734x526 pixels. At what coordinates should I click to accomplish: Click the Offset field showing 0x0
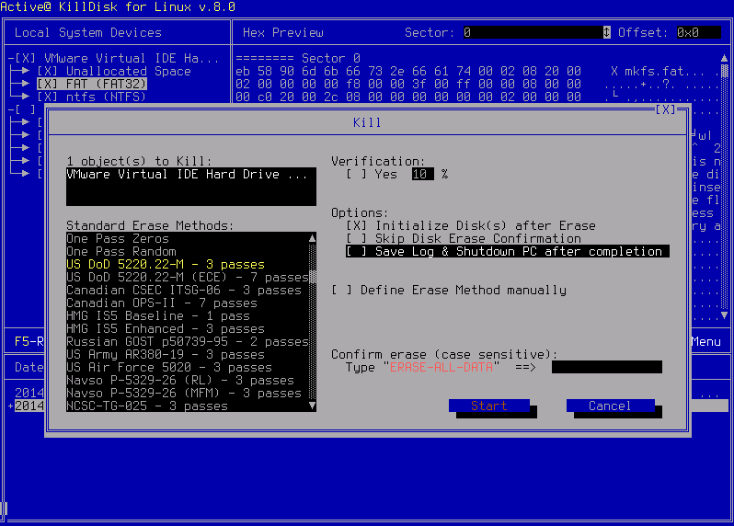[698, 32]
